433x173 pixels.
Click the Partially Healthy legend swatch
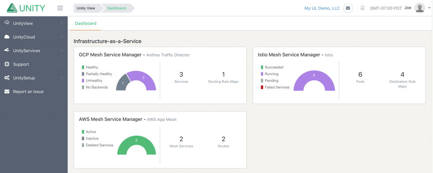(x=83, y=74)
